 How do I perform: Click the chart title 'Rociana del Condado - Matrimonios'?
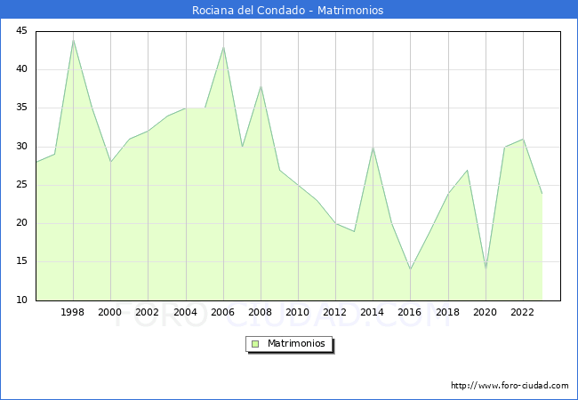(287, 10)
